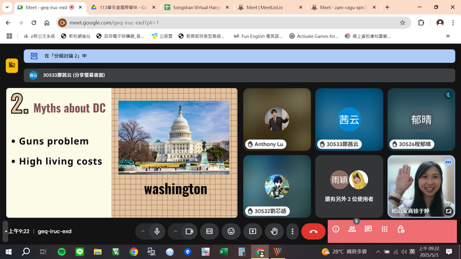Open the e新公文系統 bookmark

[x=40, y=36]
